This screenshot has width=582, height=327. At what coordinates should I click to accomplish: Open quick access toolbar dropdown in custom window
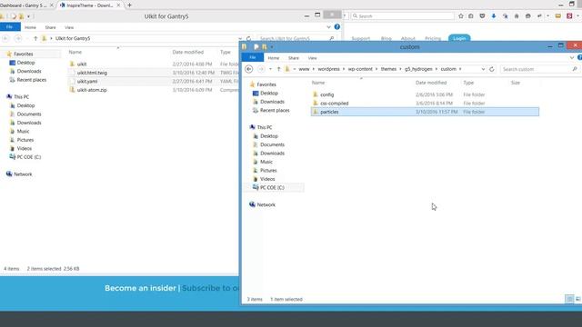point(272,46)
